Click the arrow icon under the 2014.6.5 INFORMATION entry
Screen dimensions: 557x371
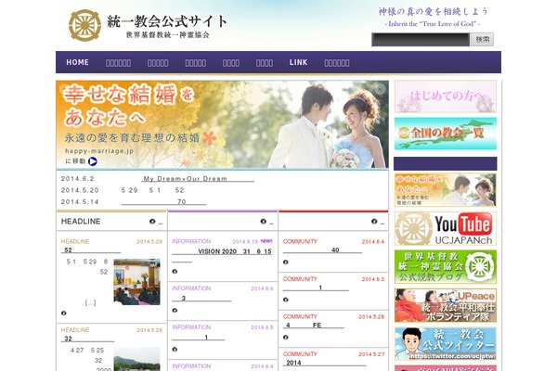175,350
